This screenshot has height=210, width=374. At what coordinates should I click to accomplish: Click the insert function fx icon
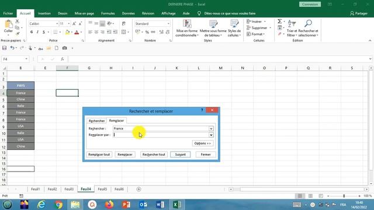63,59
